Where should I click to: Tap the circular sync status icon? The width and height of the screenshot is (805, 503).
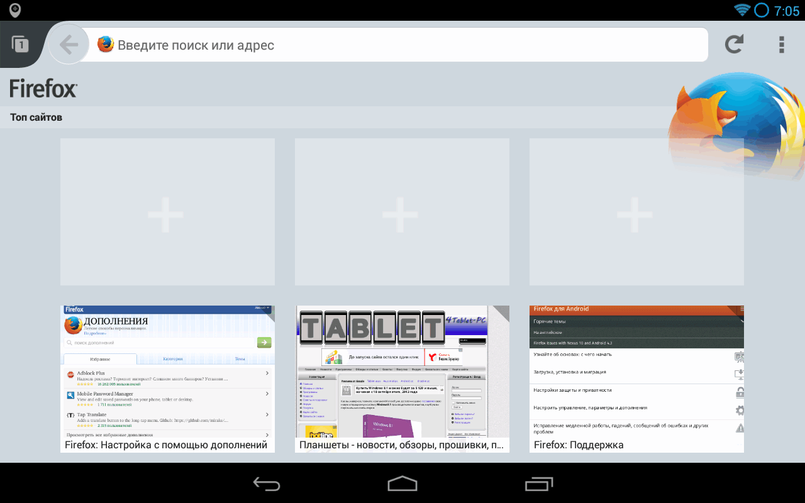tap(762, 10)
